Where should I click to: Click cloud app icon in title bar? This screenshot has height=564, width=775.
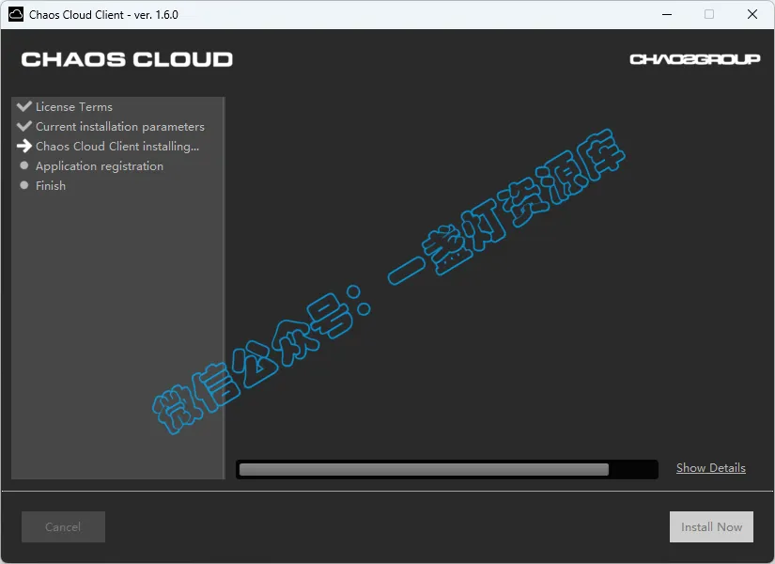pyautogui.click(x=16, y=14)
